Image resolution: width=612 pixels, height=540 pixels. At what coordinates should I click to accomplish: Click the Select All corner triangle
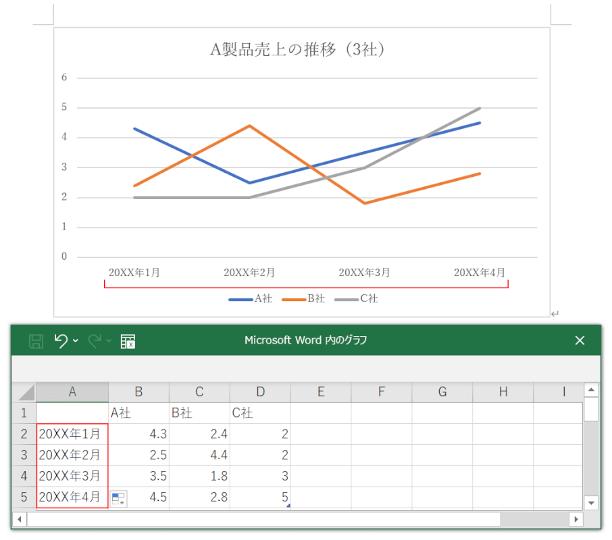24,392
